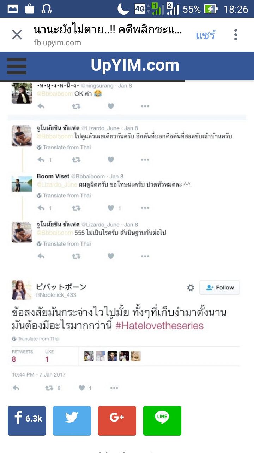The width and height of the screenshot is (254, 453).
Task: Translate Boom Viset's tweet from Thai
Action: 64,195
